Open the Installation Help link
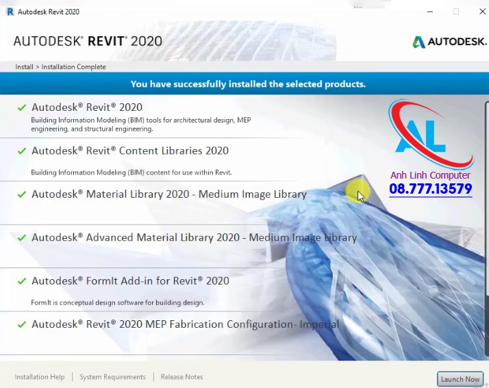 40,377
